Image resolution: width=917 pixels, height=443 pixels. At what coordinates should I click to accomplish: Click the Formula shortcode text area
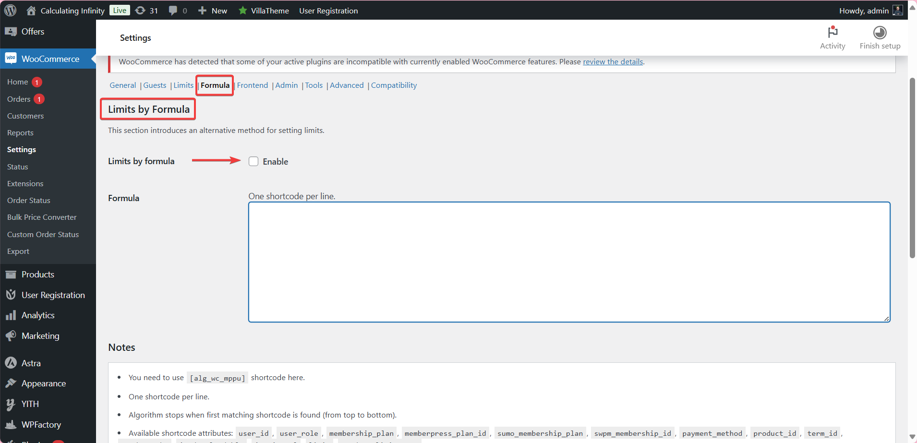click(569, 262)
